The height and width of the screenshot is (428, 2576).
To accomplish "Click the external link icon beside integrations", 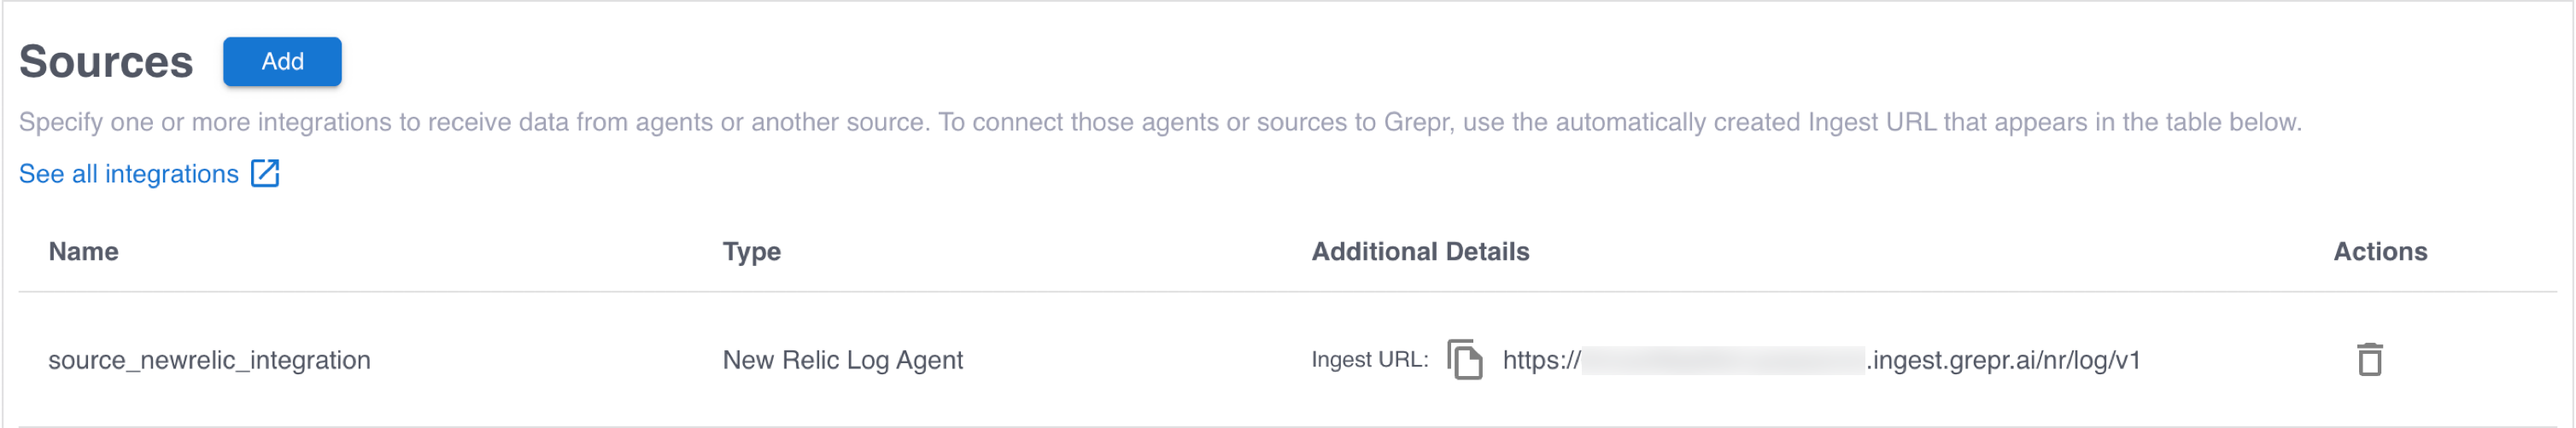I will click(265, 174).
